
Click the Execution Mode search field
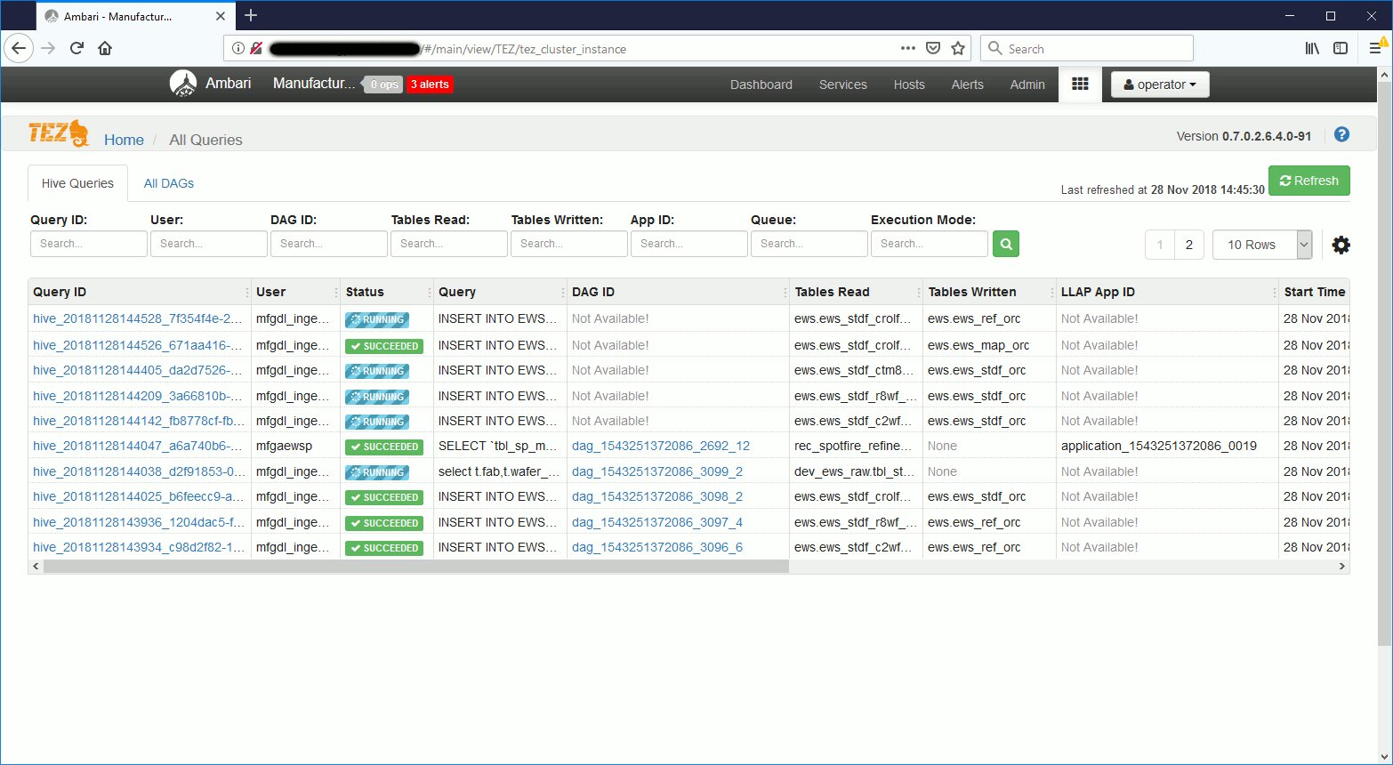click(930, 244)
